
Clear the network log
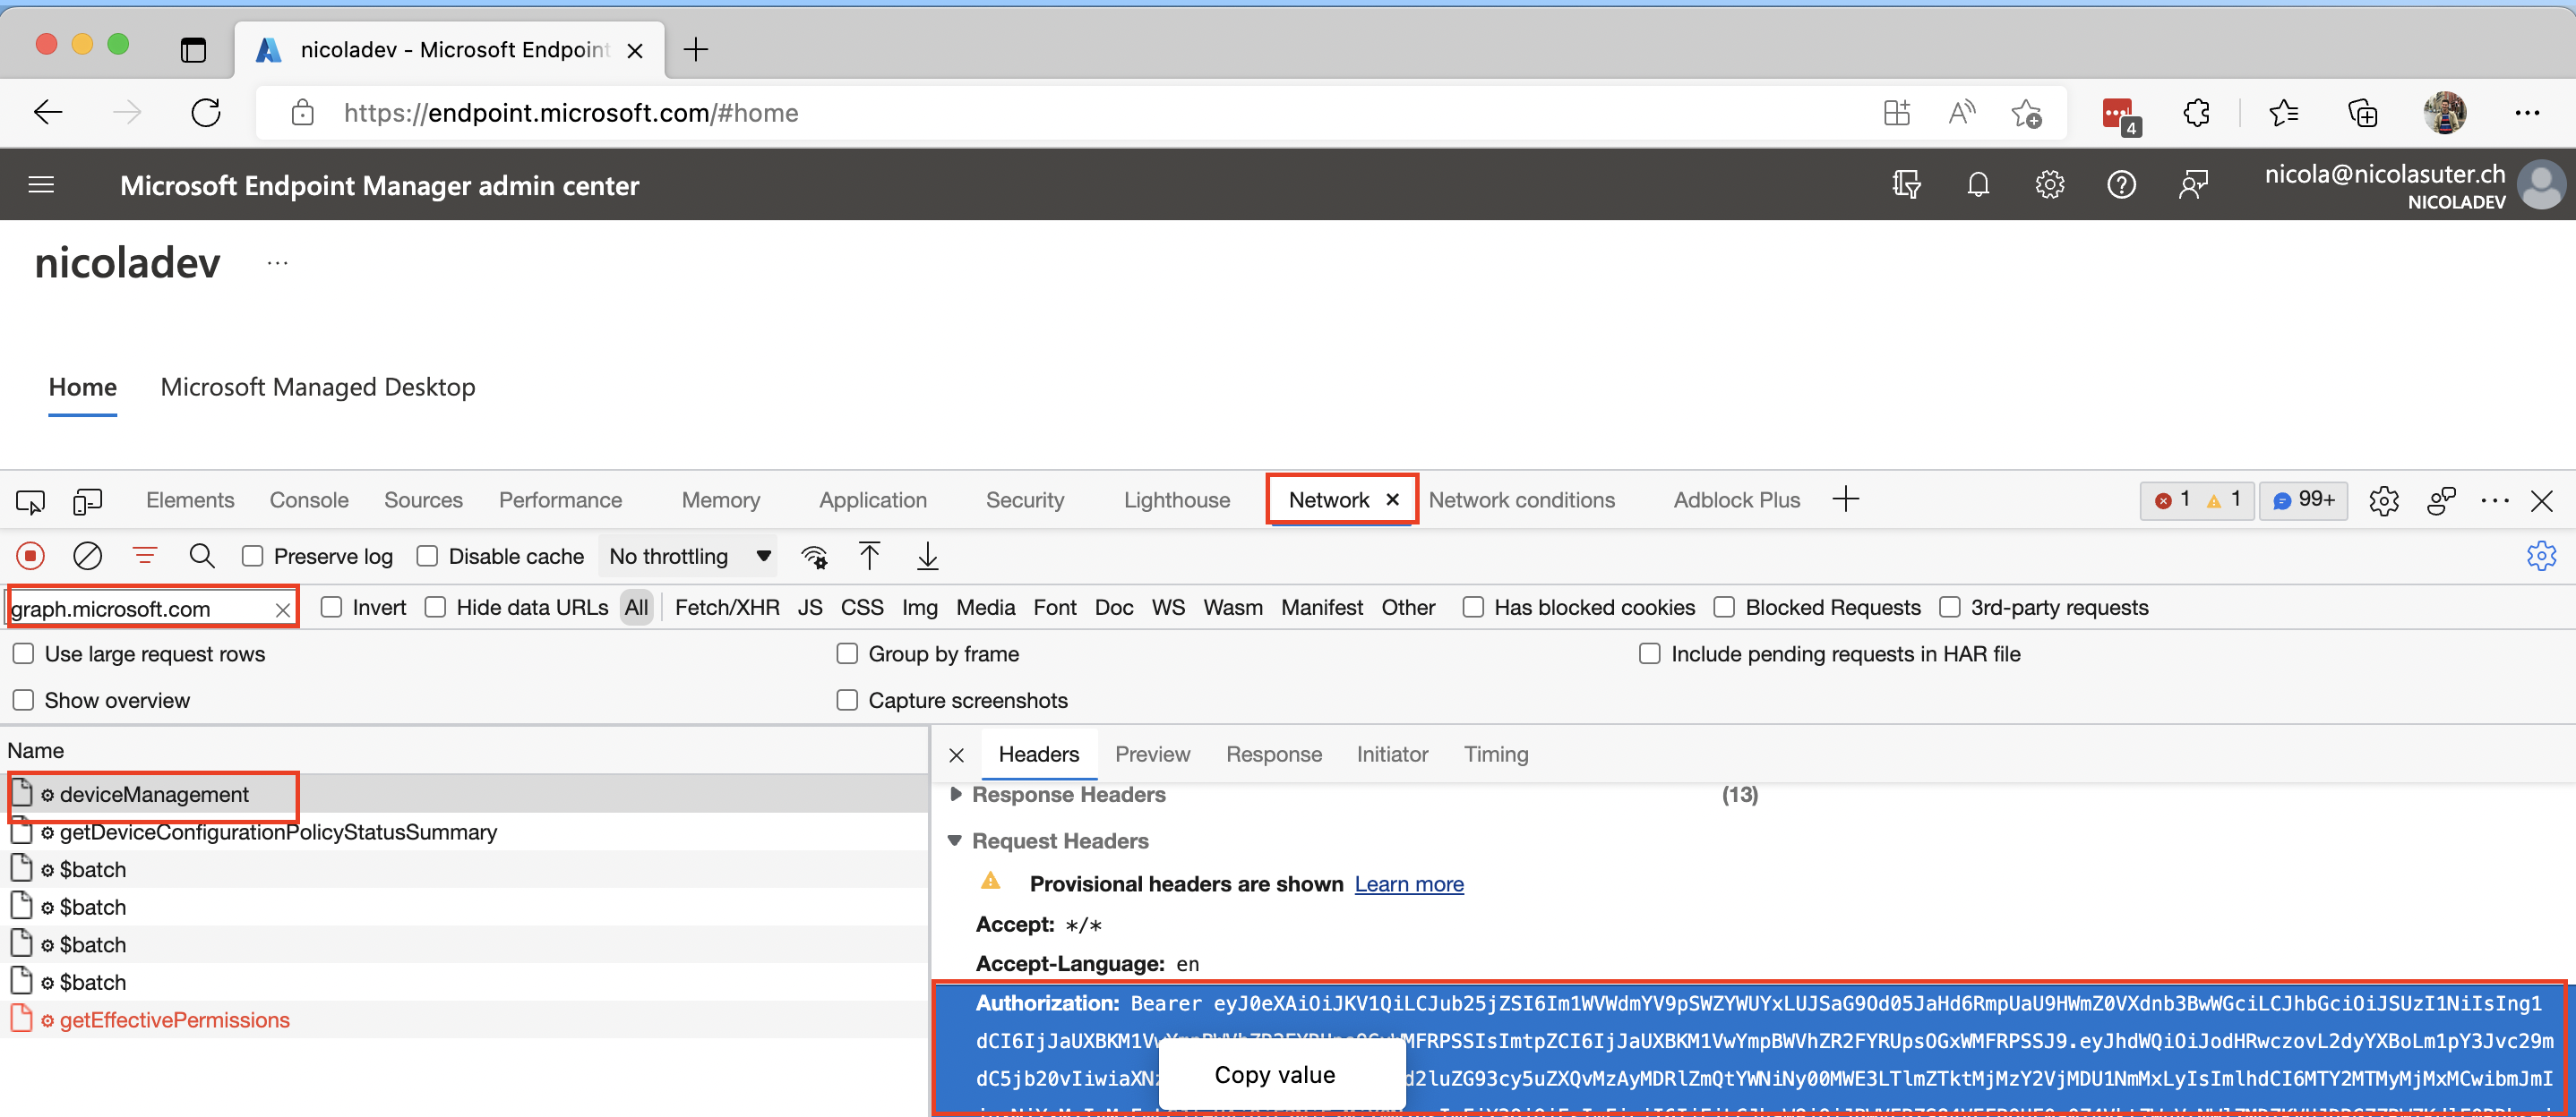point(88,556)
